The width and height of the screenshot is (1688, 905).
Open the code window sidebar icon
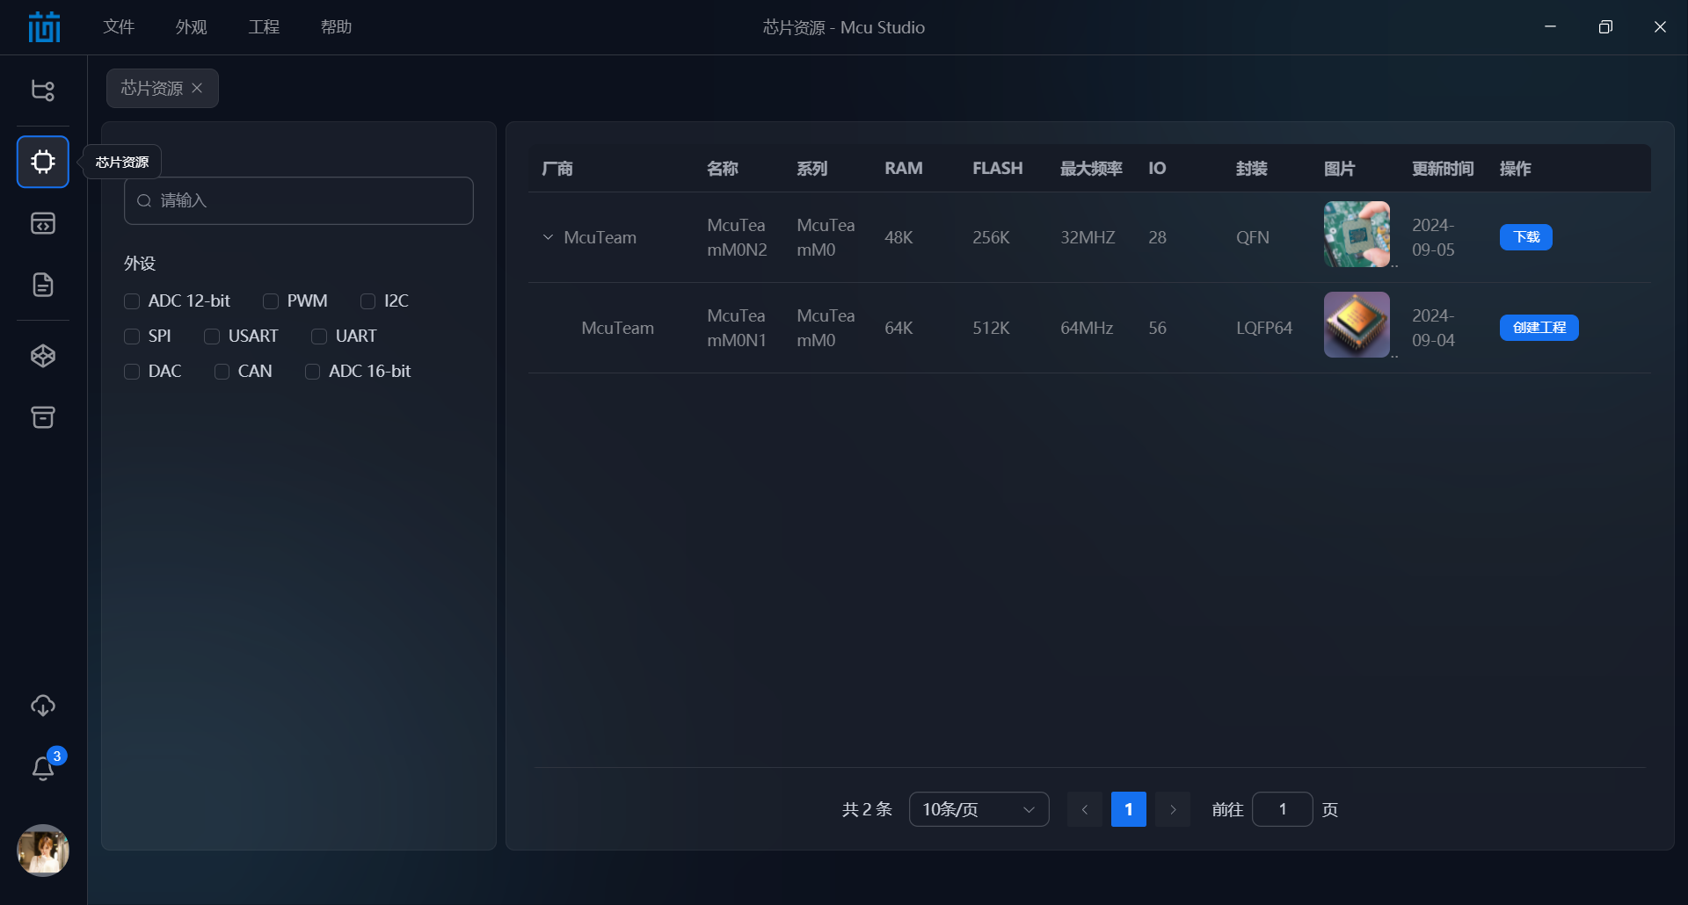click(x=43, y=223)
